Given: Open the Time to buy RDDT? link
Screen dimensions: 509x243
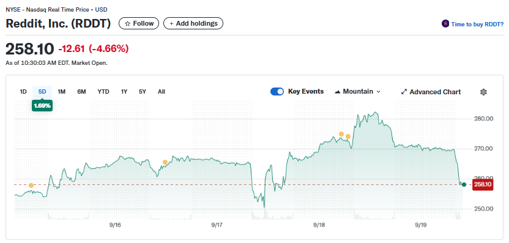Looking at the screenshot, I should (x=477, y=24).
